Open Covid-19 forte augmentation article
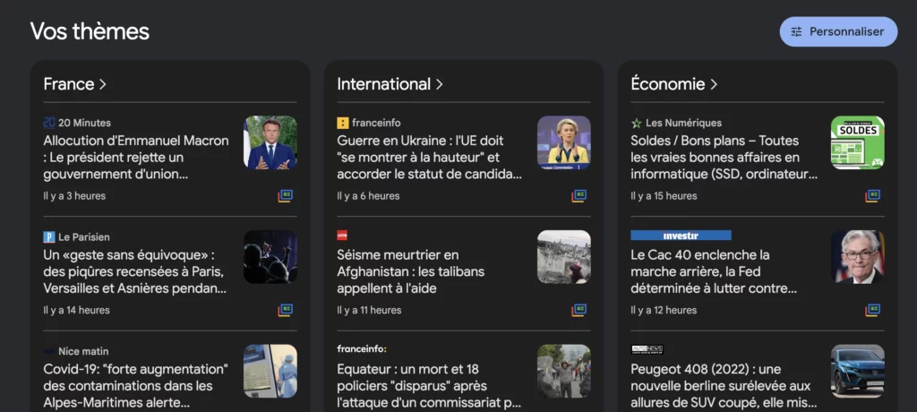This screenshot has width=917, height=412. click(136, 386)
